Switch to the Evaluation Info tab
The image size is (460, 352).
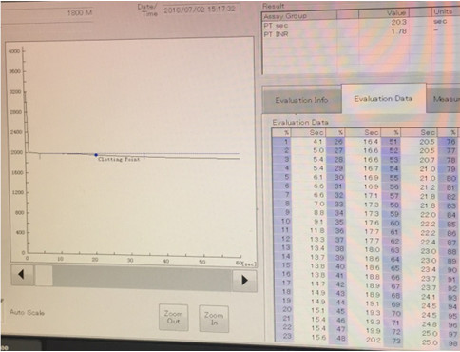pos(301,101)
